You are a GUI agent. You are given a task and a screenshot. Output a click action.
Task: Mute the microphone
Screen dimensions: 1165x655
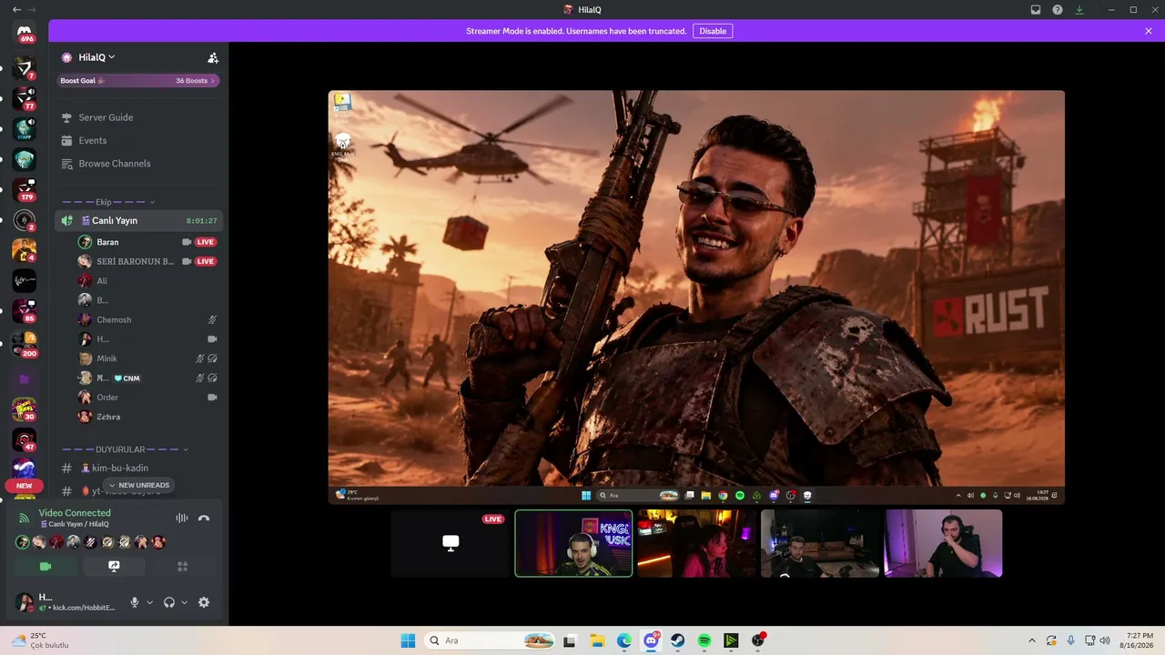click(x=135, y=602)
